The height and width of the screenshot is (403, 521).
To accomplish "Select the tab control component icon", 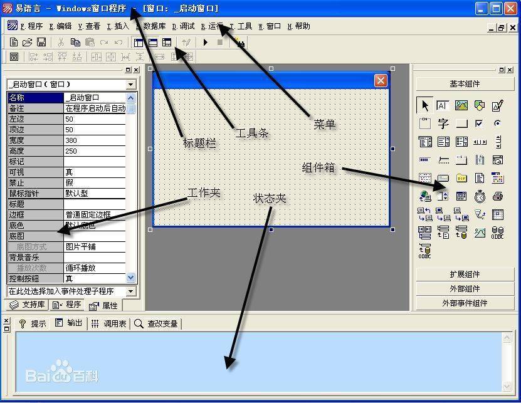I will pos(461,160).
